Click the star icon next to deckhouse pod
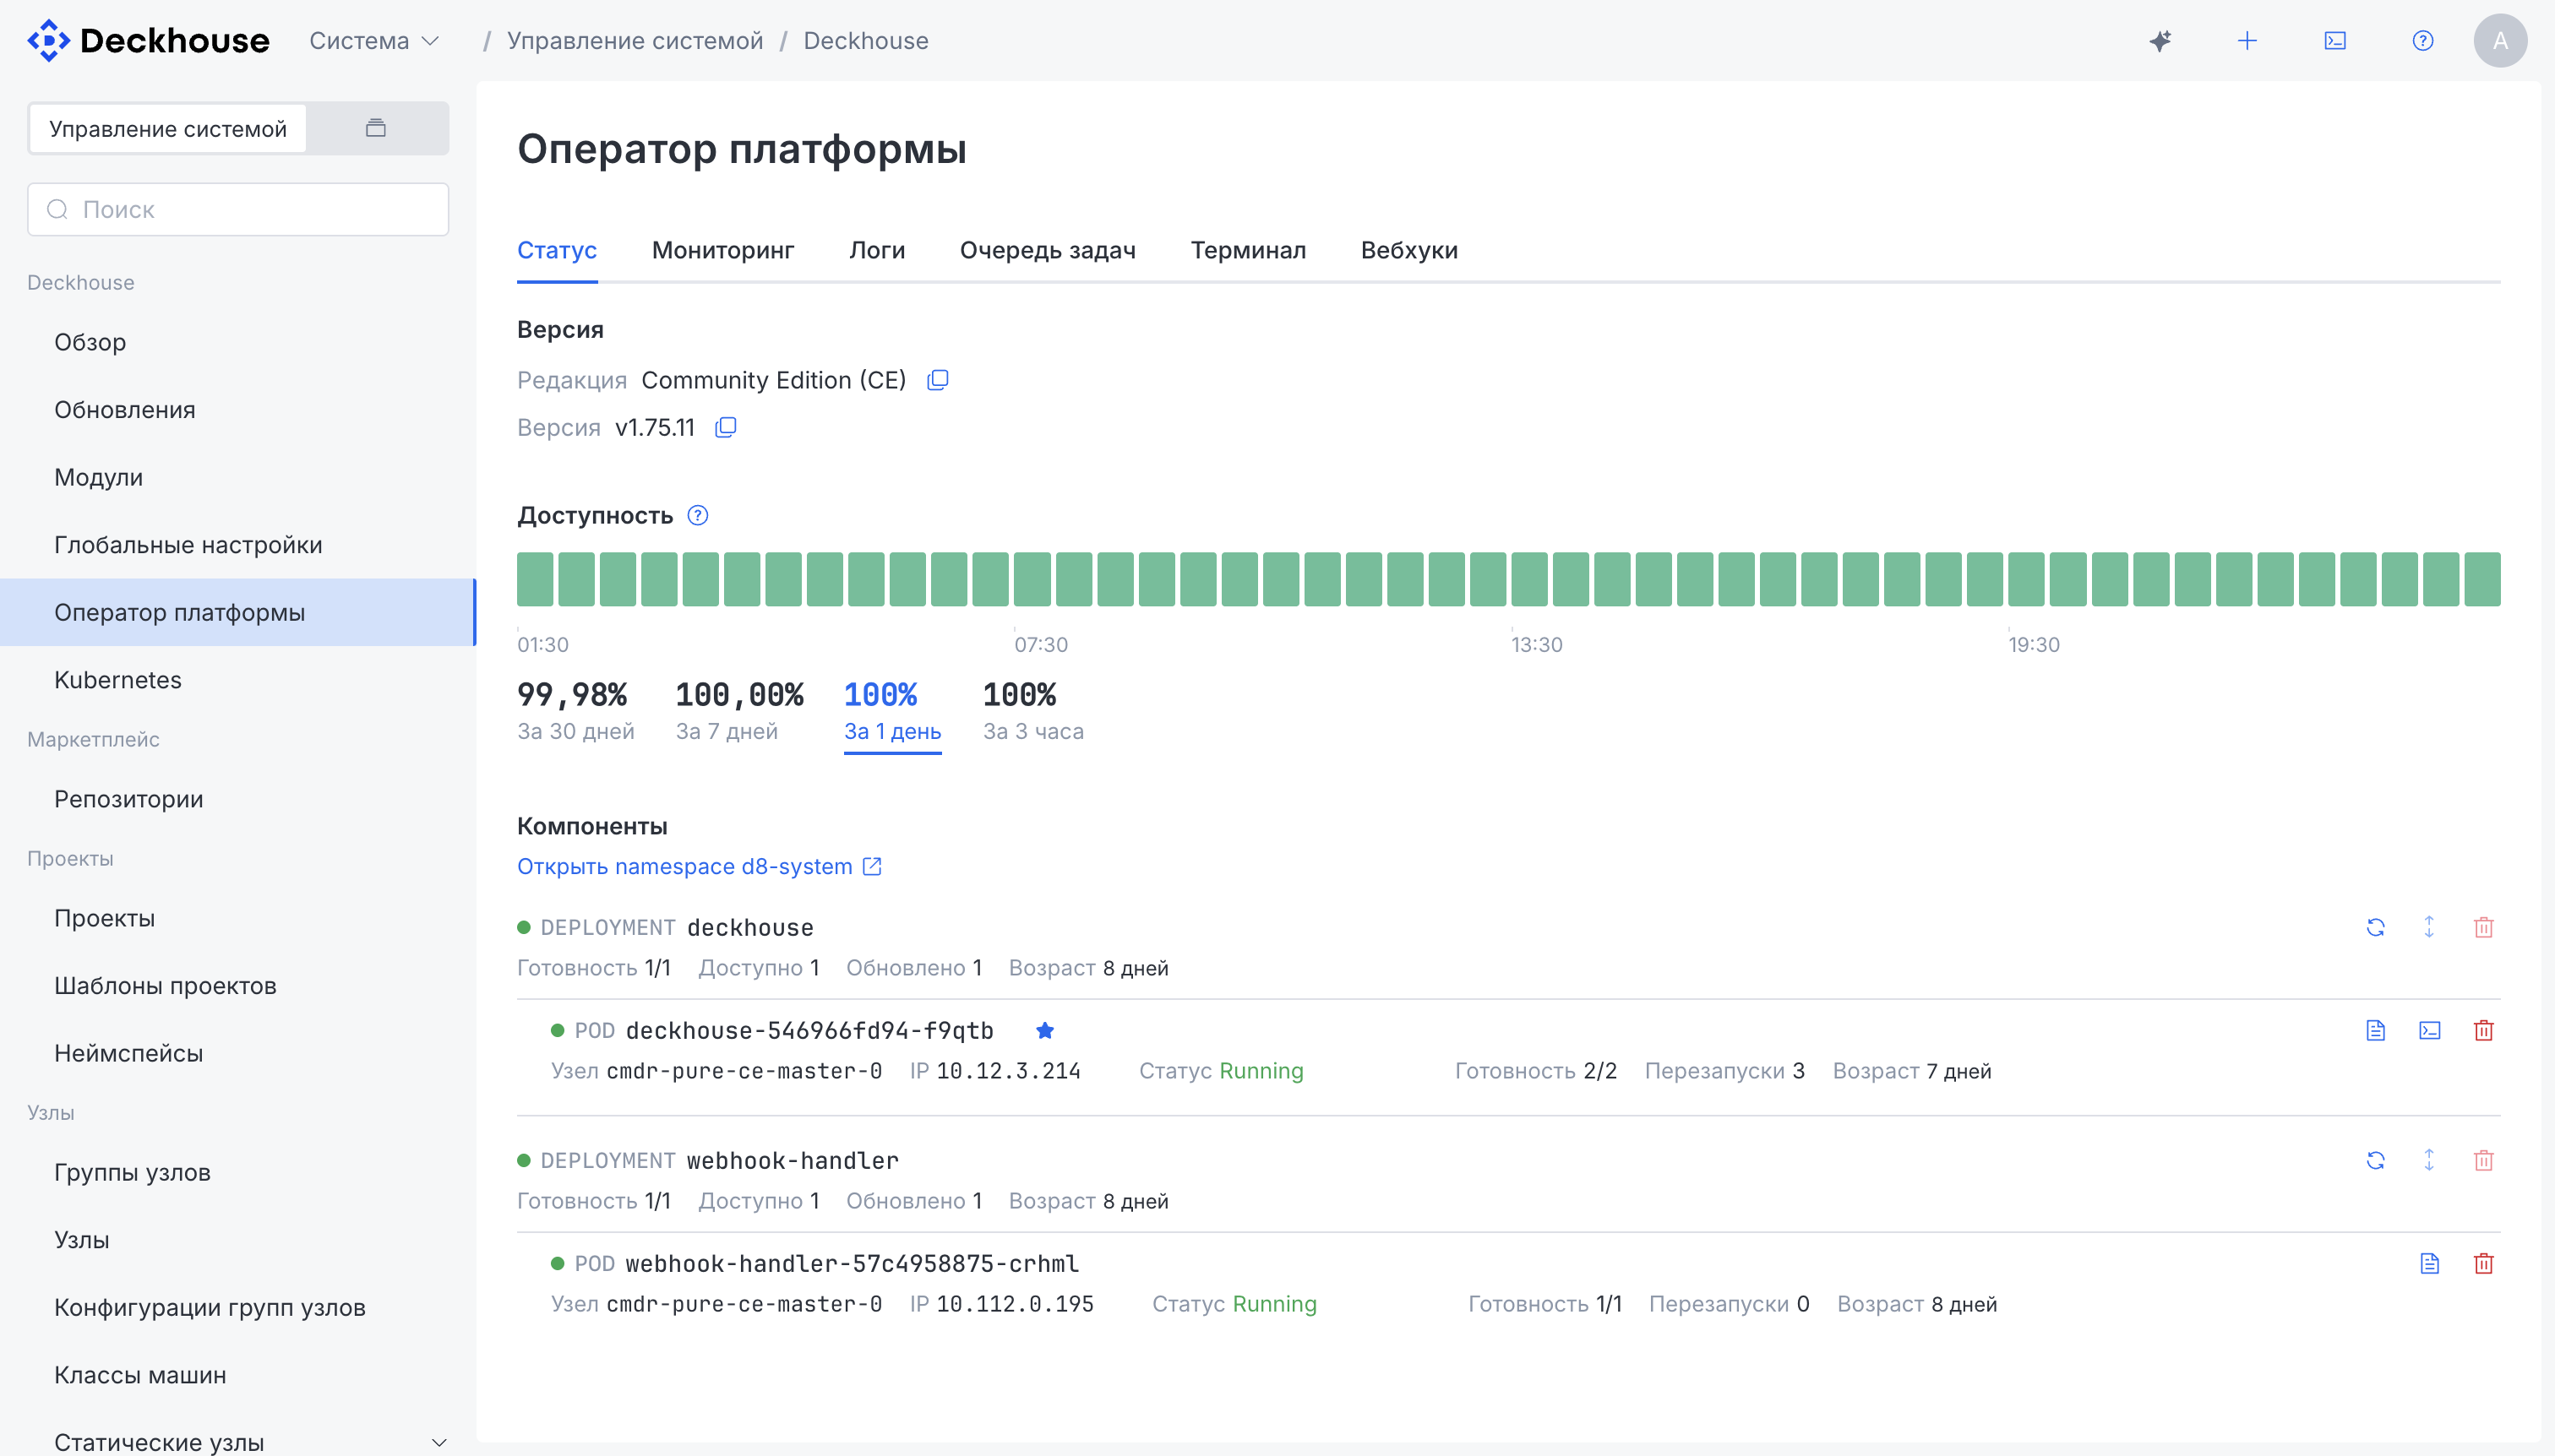 [x=1044, y=1030]
